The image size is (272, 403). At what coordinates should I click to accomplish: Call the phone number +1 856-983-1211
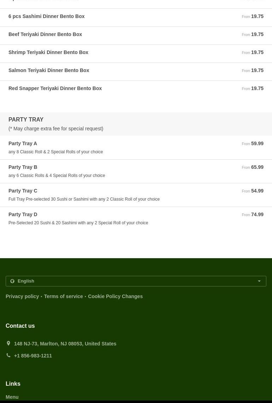(33, 356)
